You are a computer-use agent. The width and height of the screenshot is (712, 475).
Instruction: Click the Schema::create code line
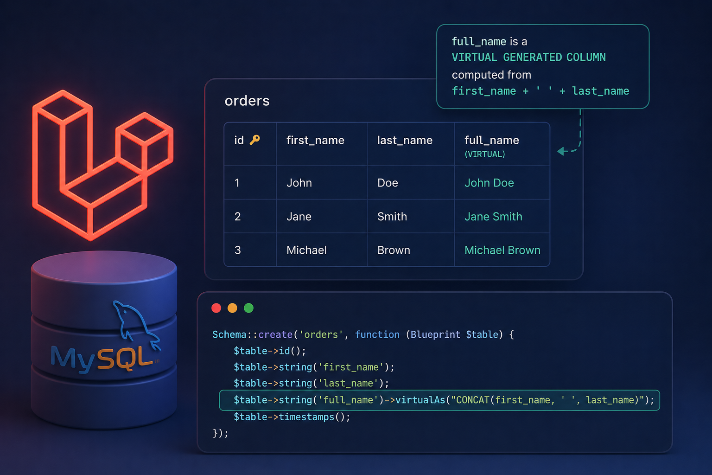363,334
